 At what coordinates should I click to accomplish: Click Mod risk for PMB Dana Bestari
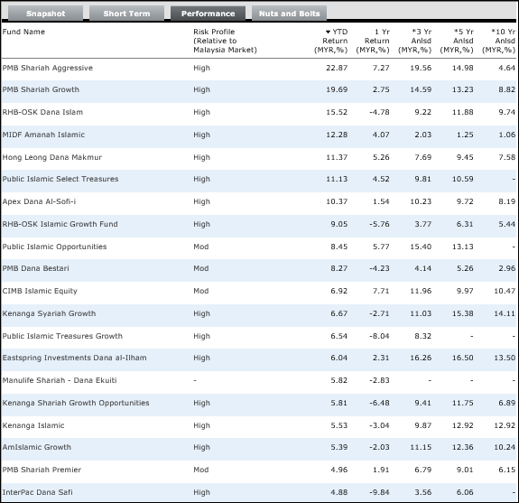(x=201, y=268)
